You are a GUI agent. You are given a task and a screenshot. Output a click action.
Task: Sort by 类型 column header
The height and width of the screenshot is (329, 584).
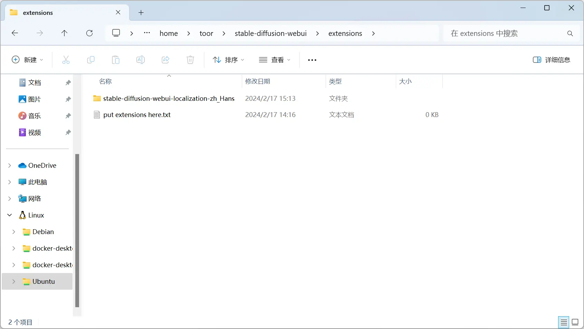tap(335, 81)
